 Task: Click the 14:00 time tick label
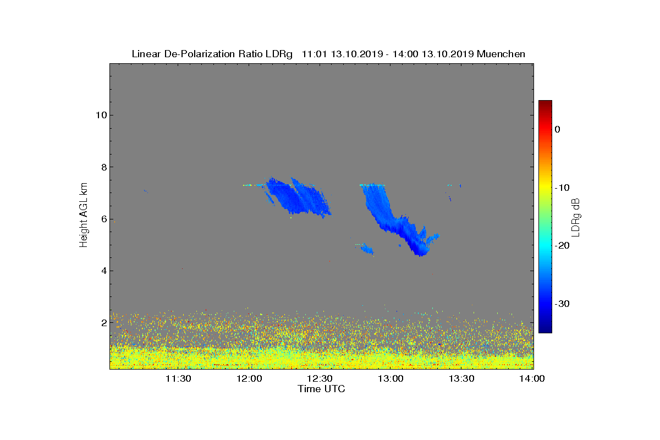coord(532,378)
